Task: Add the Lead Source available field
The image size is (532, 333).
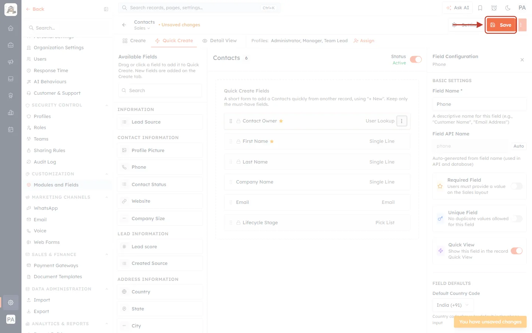Action: pos(160,122)
